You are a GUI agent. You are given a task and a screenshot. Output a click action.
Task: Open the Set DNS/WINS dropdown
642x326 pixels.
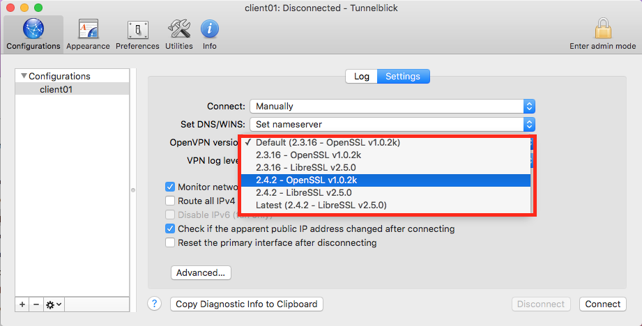pyautogui.click(x=392, y=124)
